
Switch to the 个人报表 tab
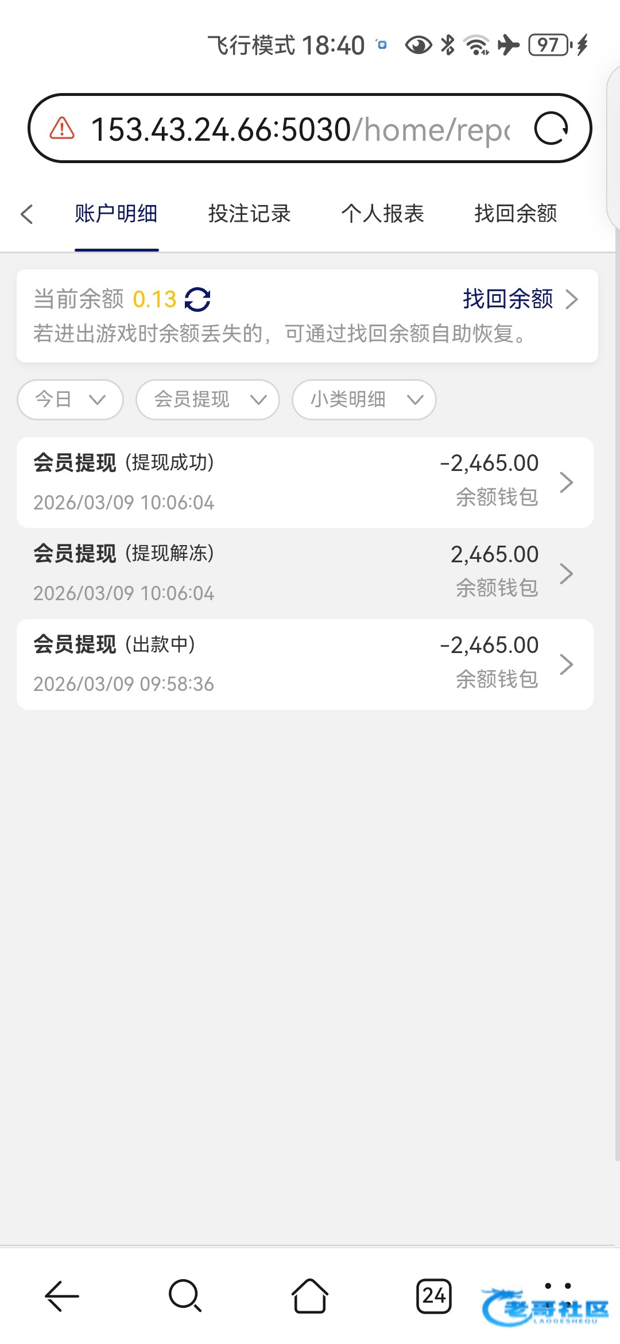click(382, 214)
